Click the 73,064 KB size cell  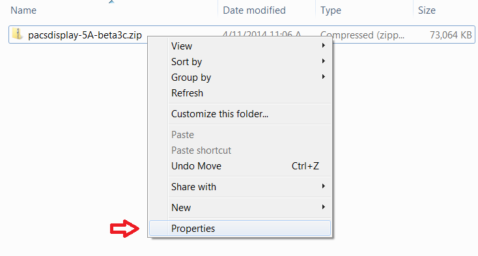coord(451,35)
